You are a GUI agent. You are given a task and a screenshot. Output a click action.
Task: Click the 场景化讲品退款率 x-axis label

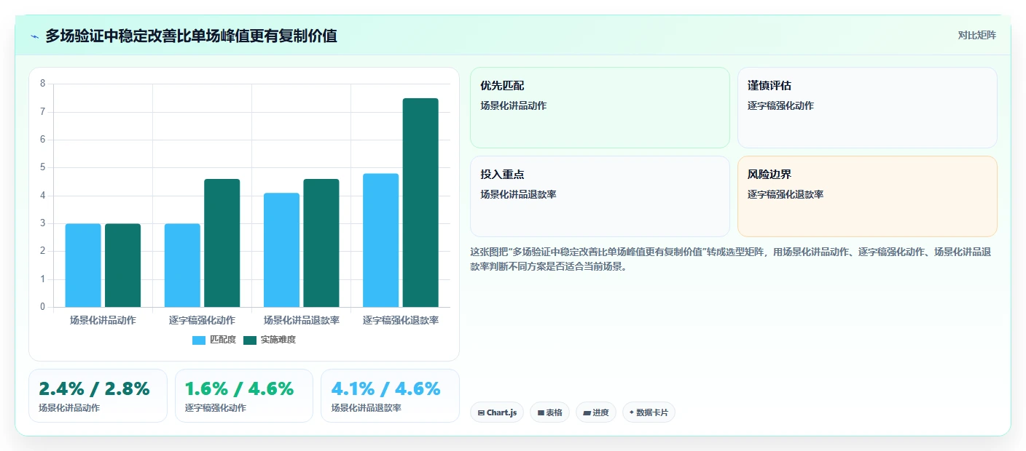302,320
